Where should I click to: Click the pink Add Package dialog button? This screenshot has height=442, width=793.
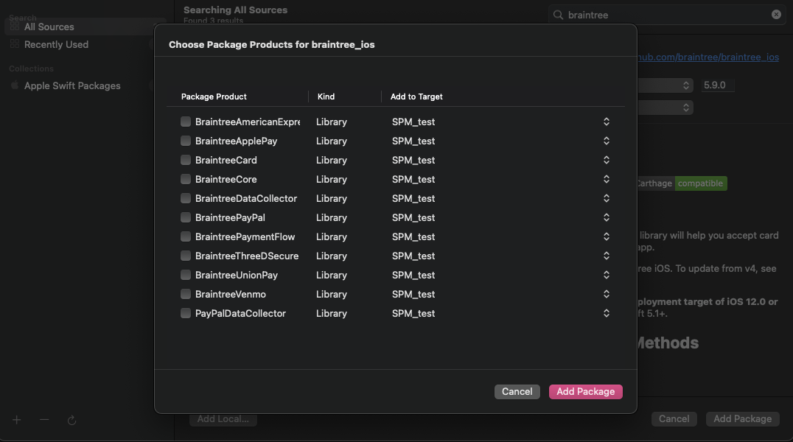pyautogui.click(x=586, y=391)
